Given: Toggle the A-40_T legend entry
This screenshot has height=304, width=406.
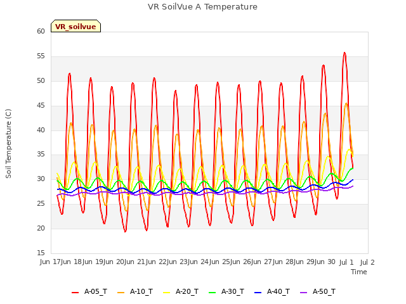Looking at the screenshot, I should click(x=272, y=291).
